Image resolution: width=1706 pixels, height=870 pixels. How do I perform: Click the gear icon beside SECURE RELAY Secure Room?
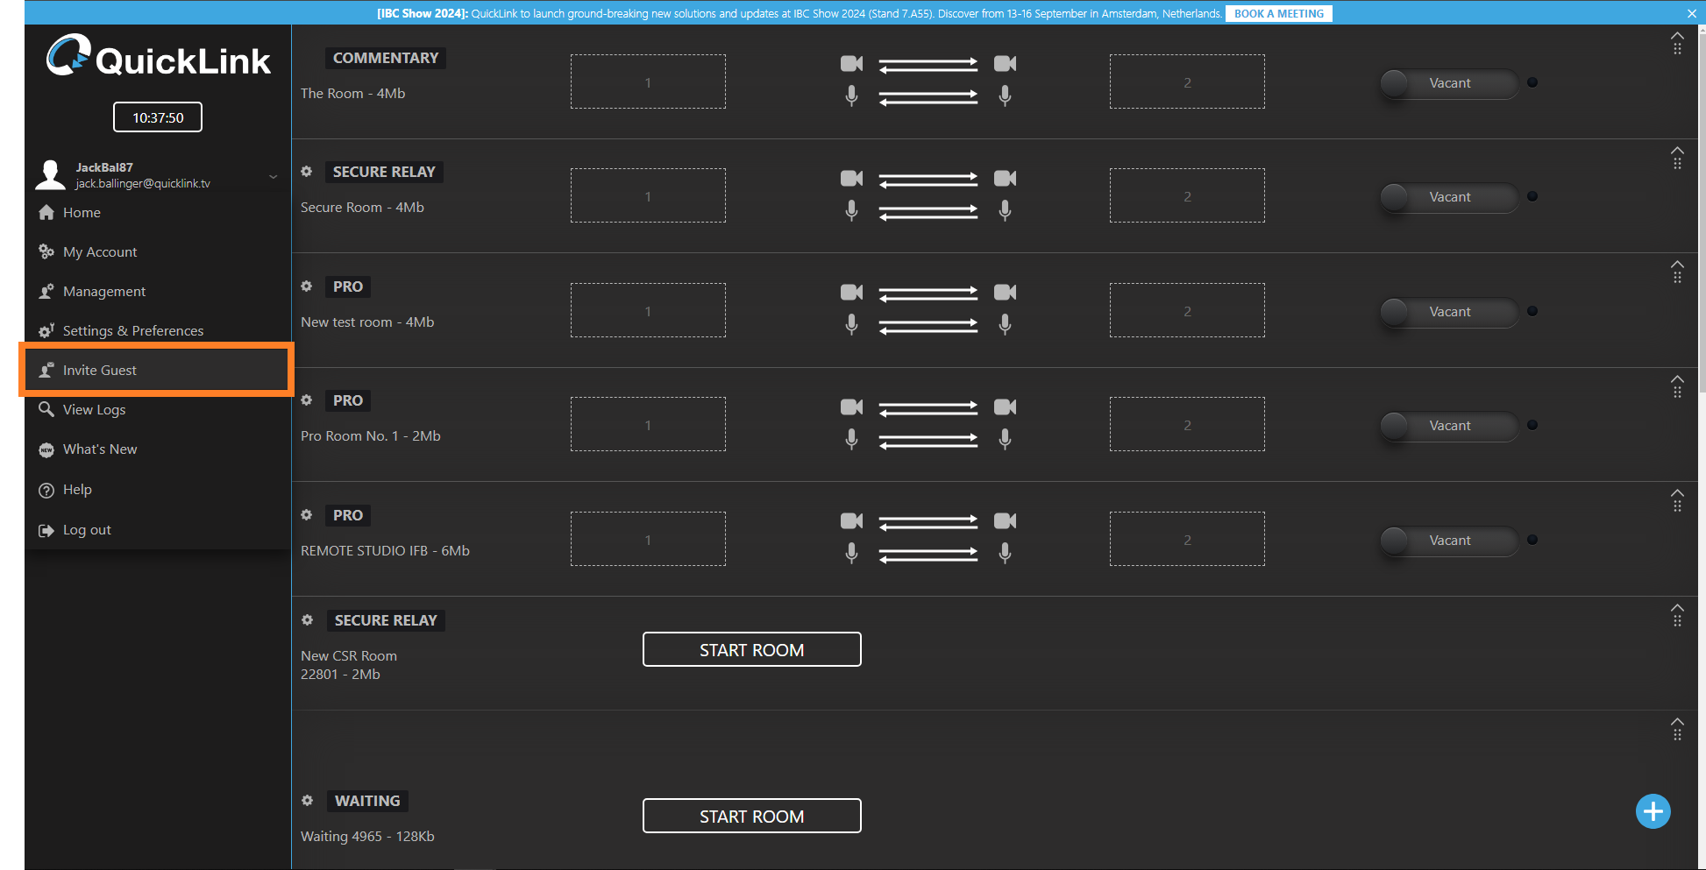click(307, 172)
